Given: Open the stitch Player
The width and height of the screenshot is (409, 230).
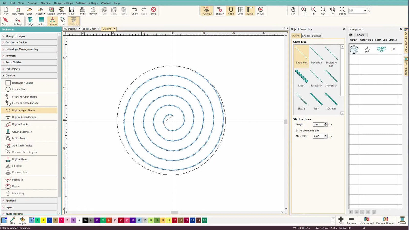Looking at the screenshot, I should point(260,11).
